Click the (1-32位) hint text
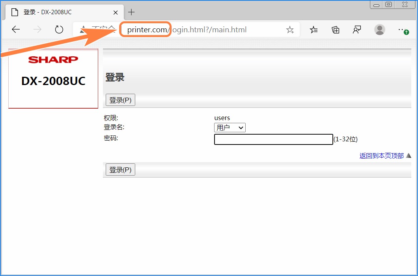 pyautogui.click(x=345, y=139)
